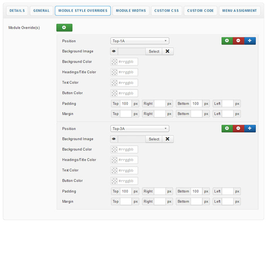Clear the Top-1A background image with X
This screenshot has width=267, height=267.
coord(167,52)
